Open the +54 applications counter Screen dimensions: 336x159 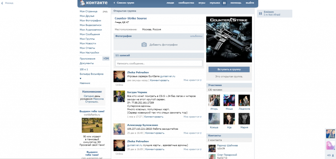106,58
